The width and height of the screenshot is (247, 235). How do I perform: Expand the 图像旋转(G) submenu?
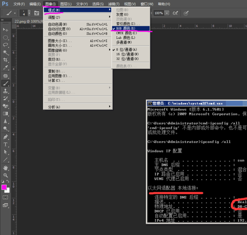pyautogui.click(x=78, y=50)
